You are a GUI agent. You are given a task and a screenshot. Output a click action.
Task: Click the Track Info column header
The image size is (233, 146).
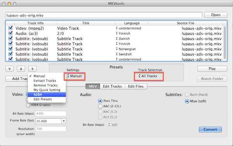point(35,23)
